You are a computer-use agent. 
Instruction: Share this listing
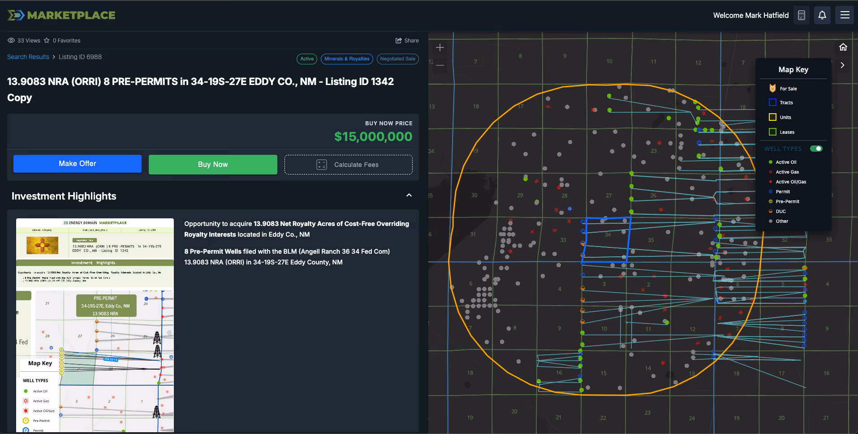(x=407, y=40)
